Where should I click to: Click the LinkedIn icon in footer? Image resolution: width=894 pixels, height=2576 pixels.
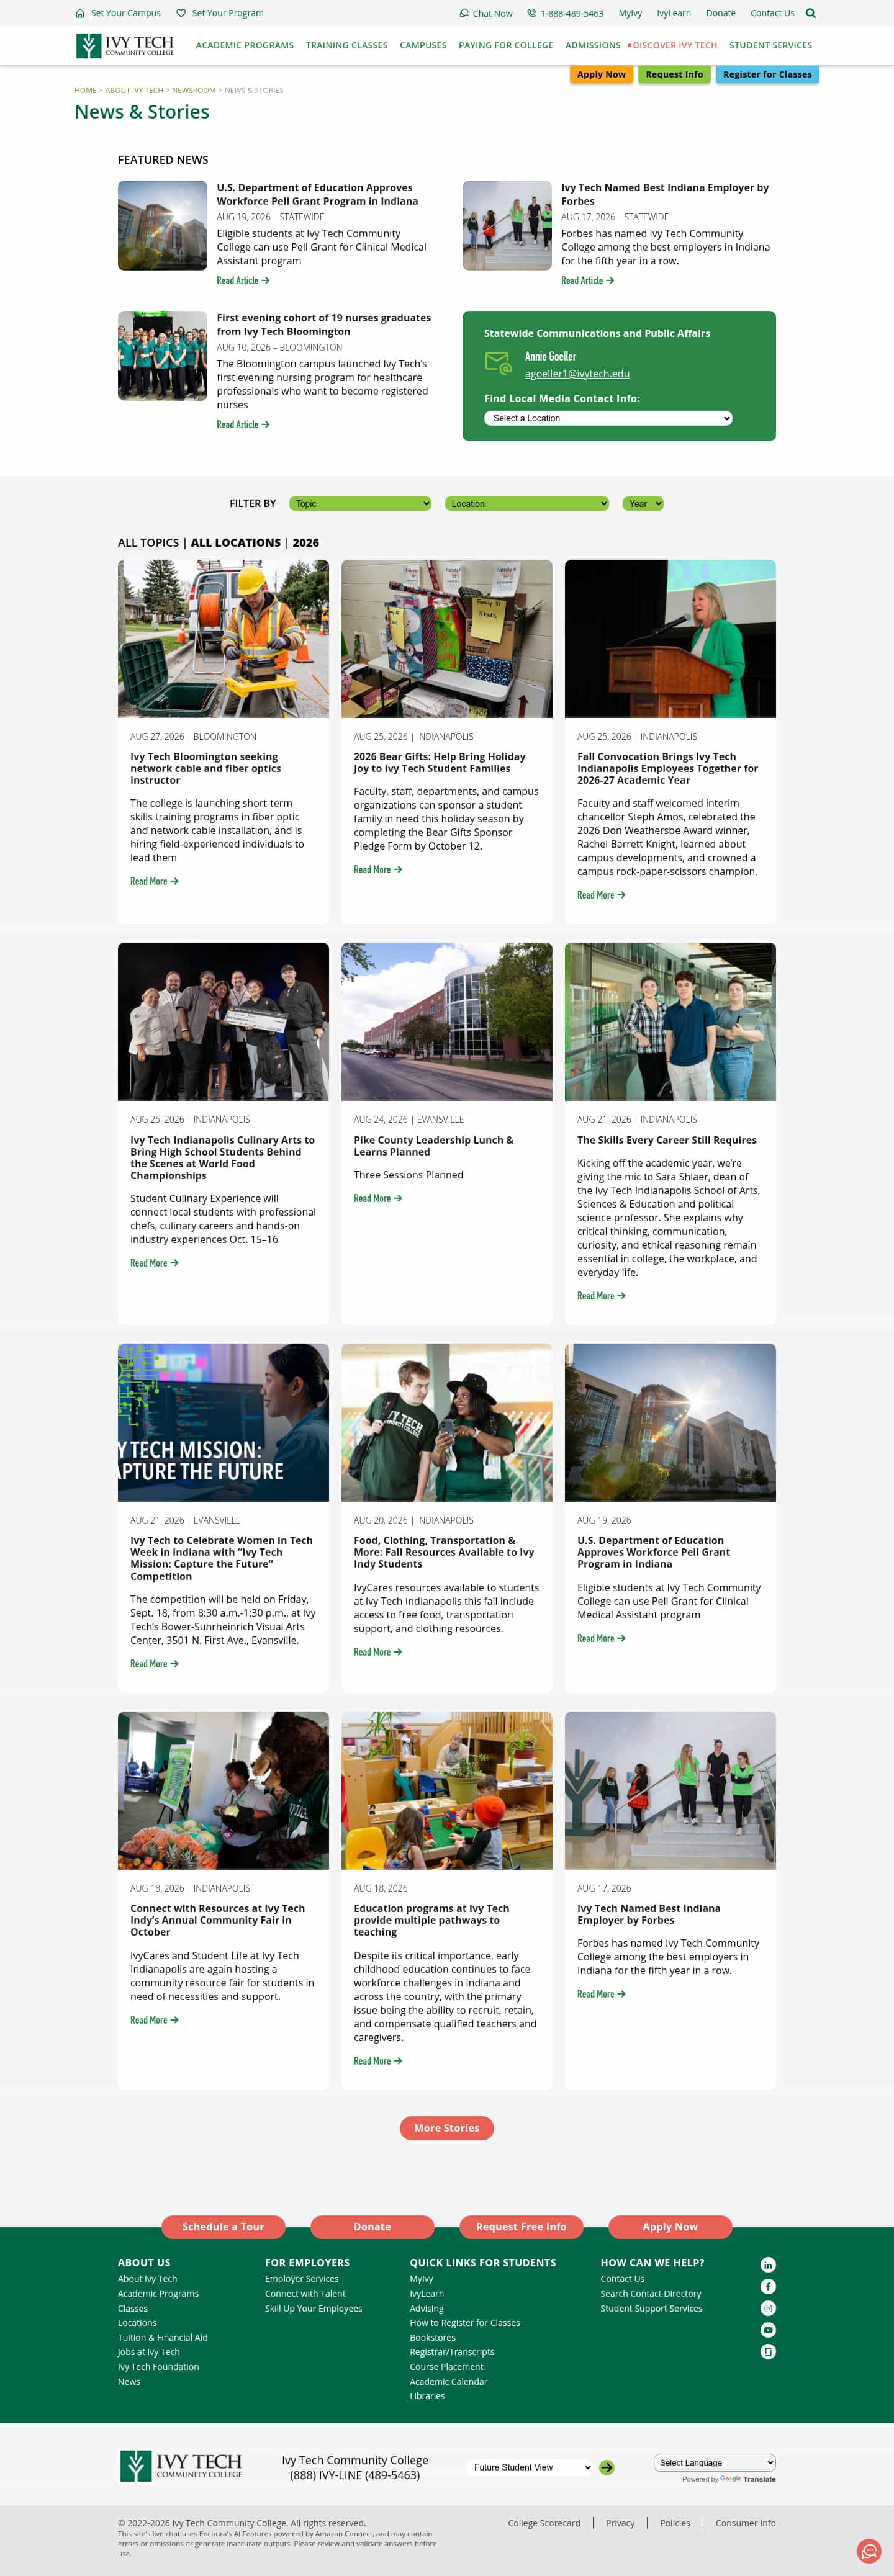(x=768, y=2265)
